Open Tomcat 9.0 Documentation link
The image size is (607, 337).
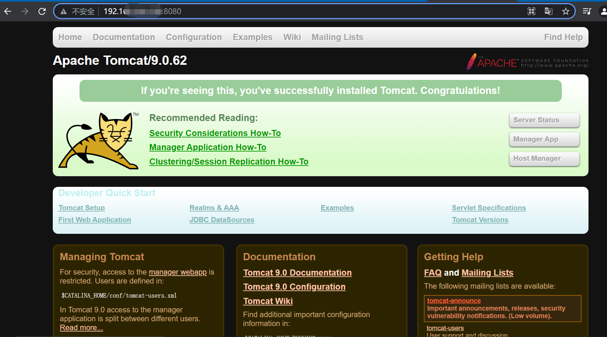coord(298,273)
